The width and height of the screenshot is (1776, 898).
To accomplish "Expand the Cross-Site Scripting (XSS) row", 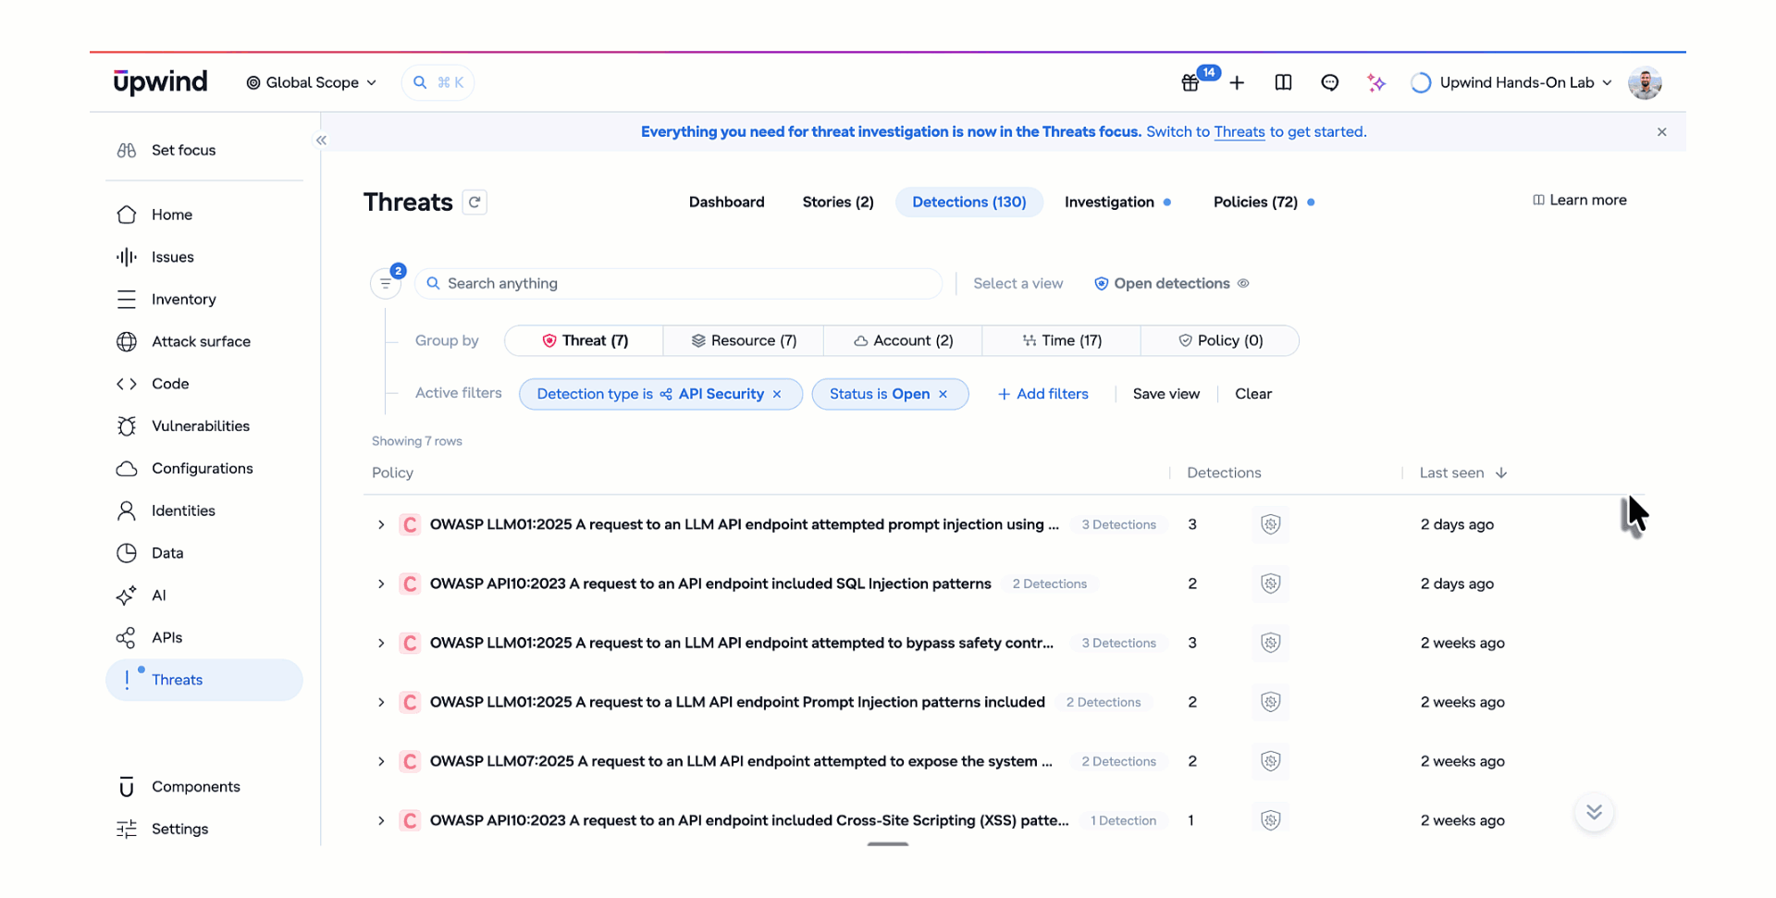I will coord(381,820).
